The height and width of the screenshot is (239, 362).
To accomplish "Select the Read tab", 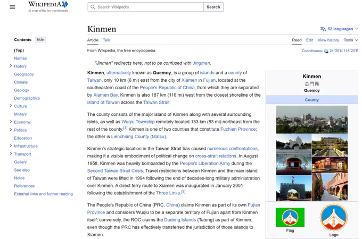I will [297, 40].
